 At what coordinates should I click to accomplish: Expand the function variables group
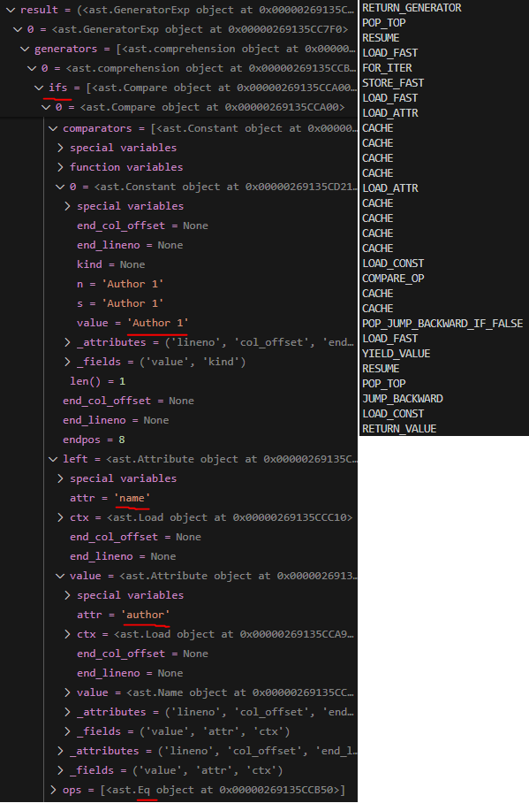coord(60,167)
